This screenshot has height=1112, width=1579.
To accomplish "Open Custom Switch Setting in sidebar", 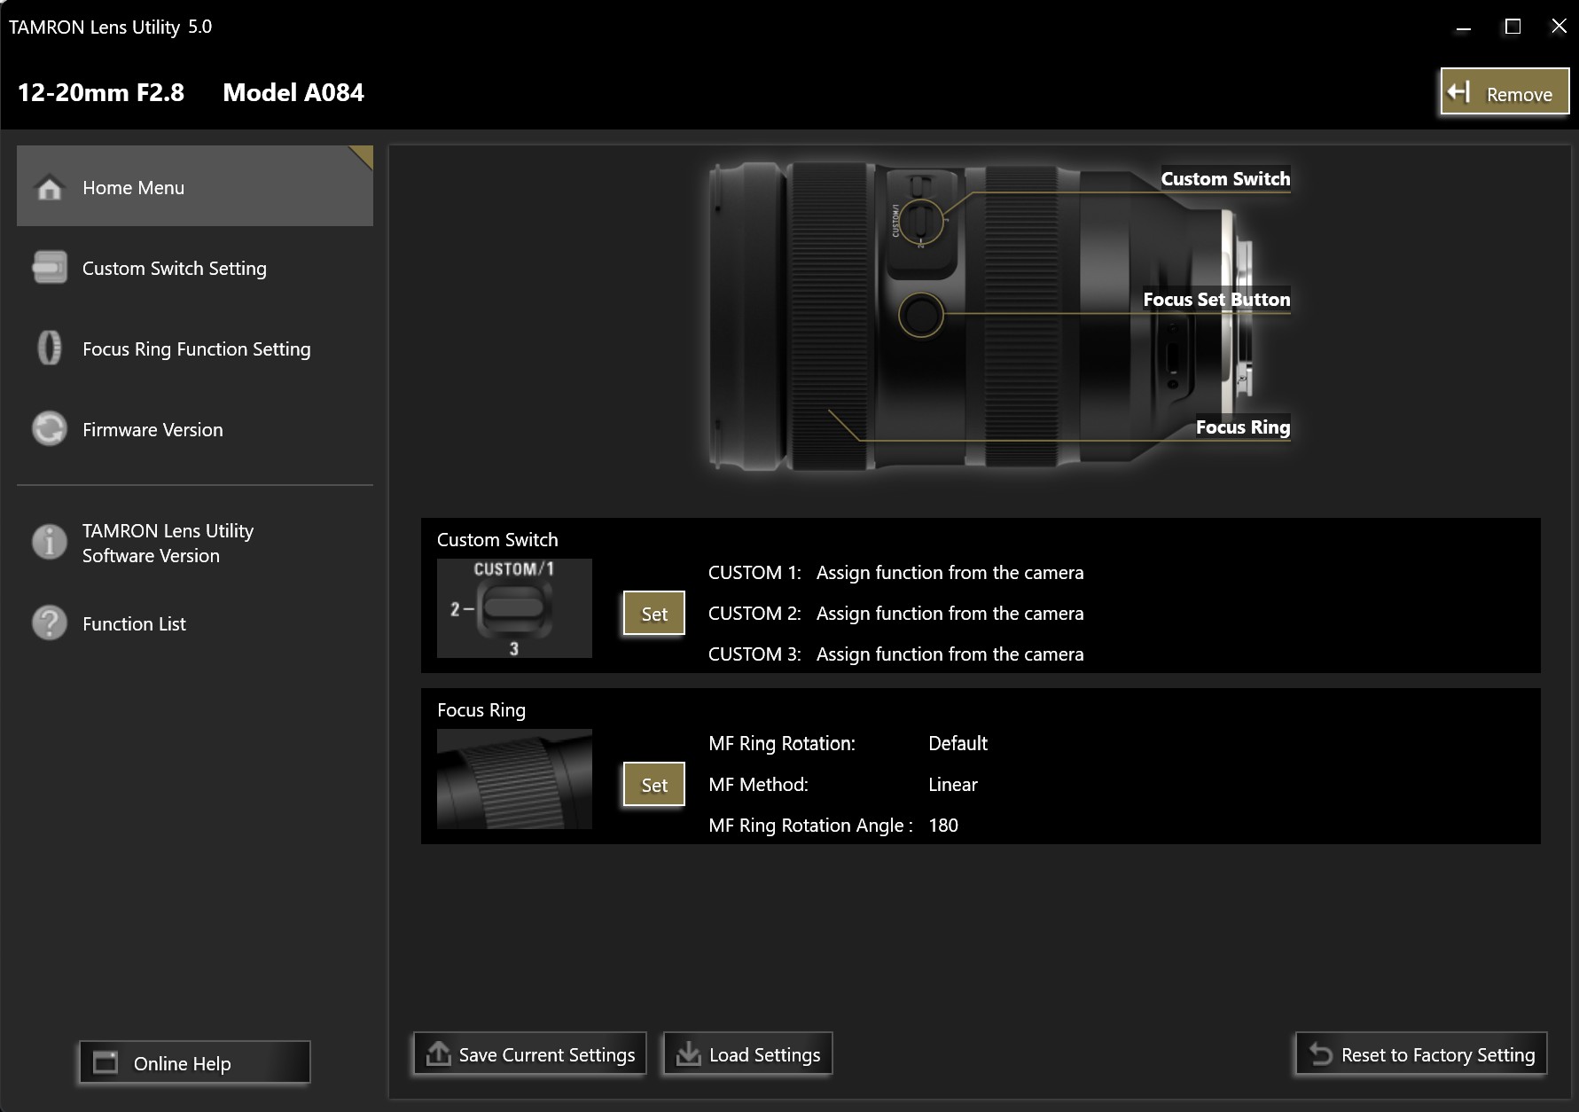I will click(195, 268).
